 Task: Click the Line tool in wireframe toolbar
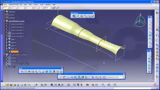[150, 24]
